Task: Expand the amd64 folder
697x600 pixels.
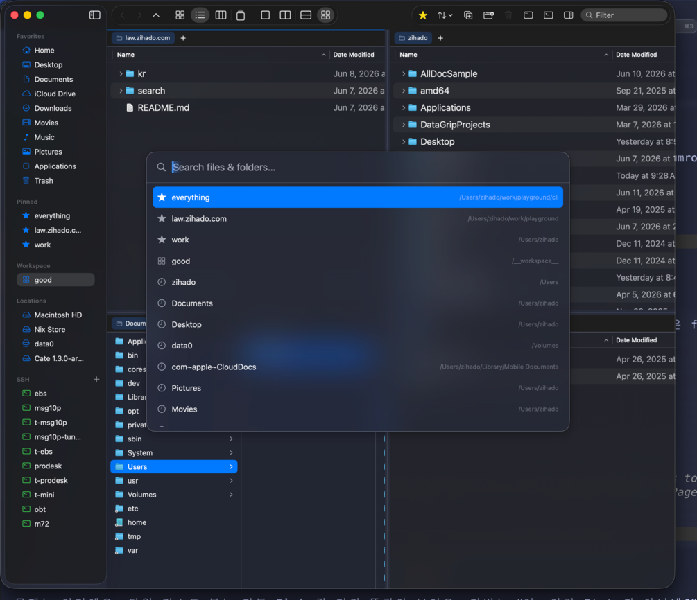Action: 403,91
